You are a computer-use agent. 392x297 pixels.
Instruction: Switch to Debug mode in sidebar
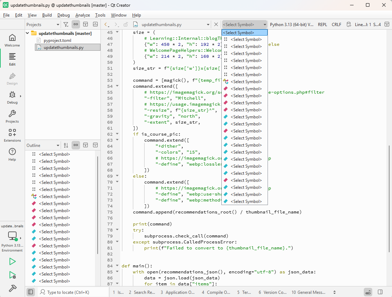point(12,97)
